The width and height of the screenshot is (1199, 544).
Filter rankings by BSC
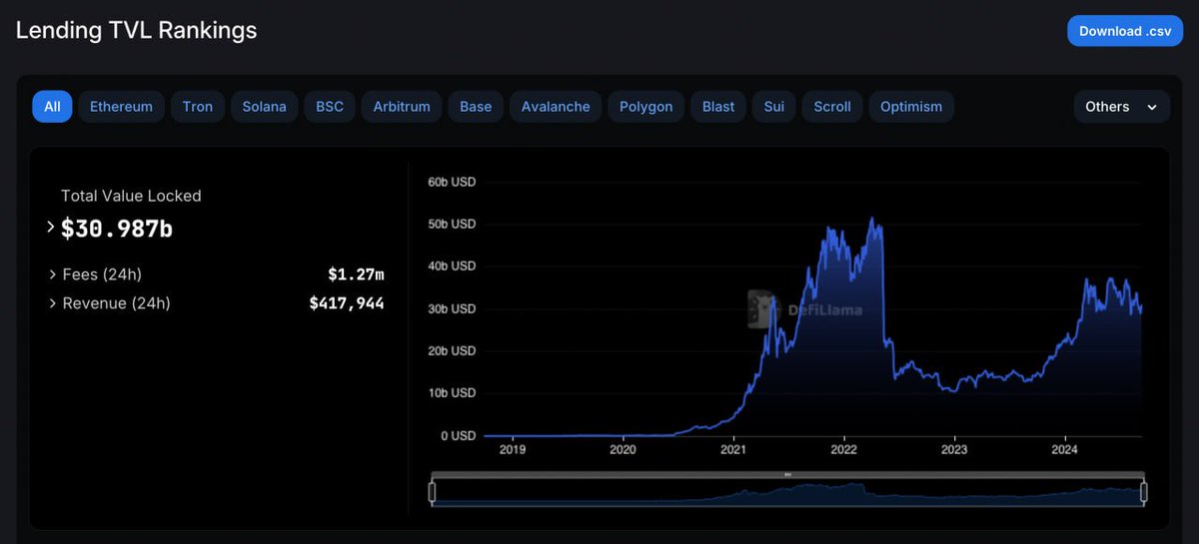tap(330, 107)
